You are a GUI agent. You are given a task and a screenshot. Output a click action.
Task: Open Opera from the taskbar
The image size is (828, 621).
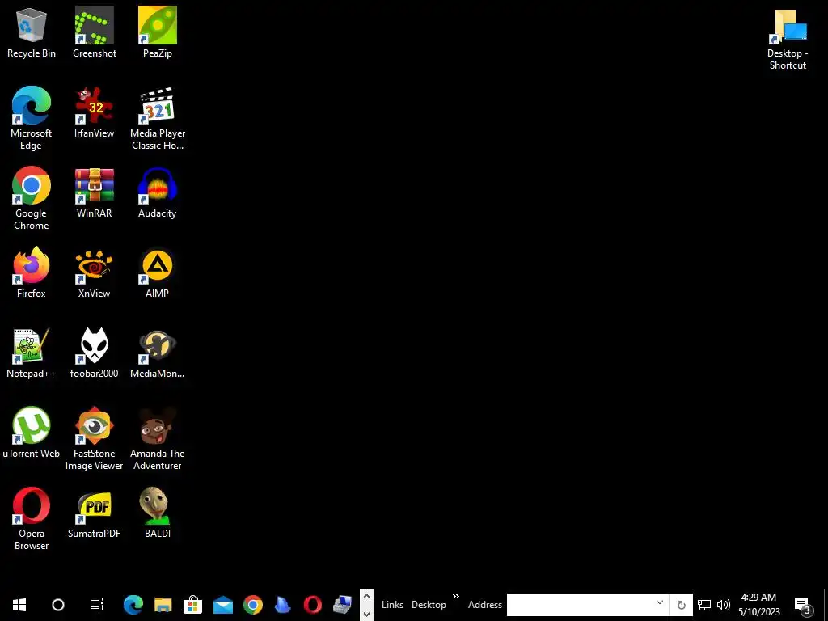coord(313,605)
